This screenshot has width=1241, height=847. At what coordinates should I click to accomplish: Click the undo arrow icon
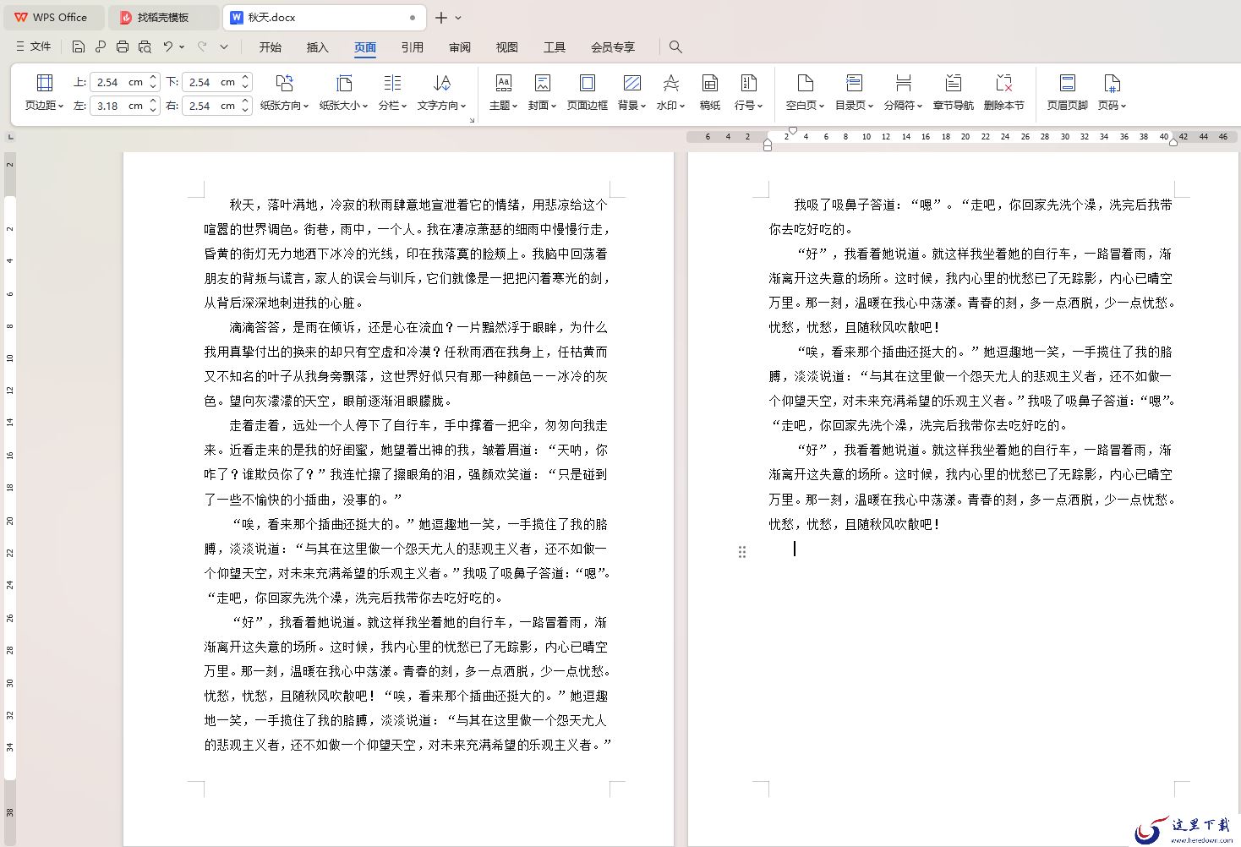(x=168, y=46)
